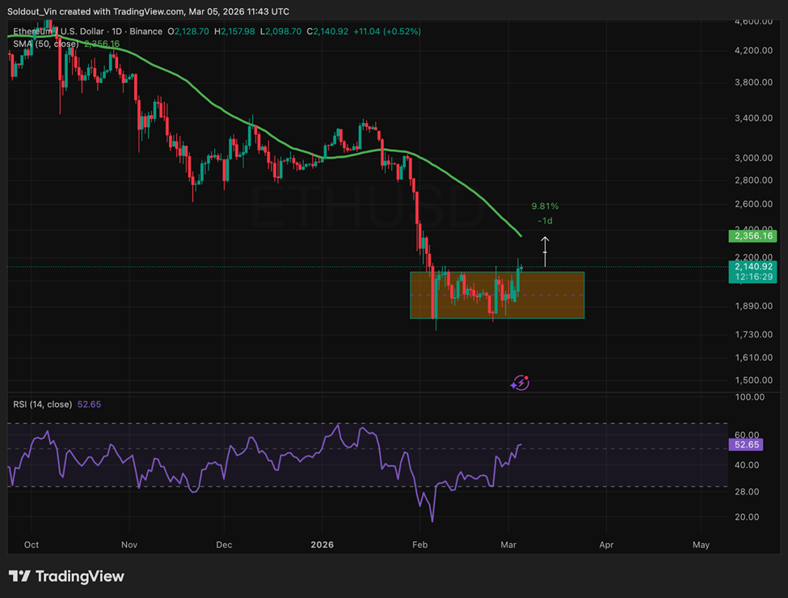Viewport: 788px width, 598px height.
Task: Click the 2,356.16 price target label
Action: [x=752, y=235]
